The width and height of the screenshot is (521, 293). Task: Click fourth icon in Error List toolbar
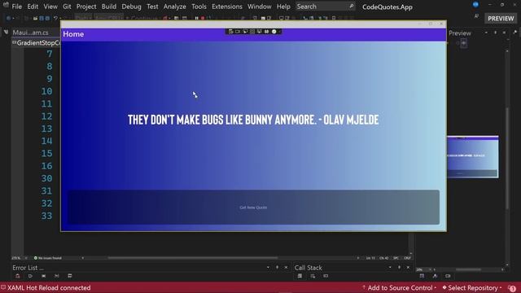click(56, 276)
